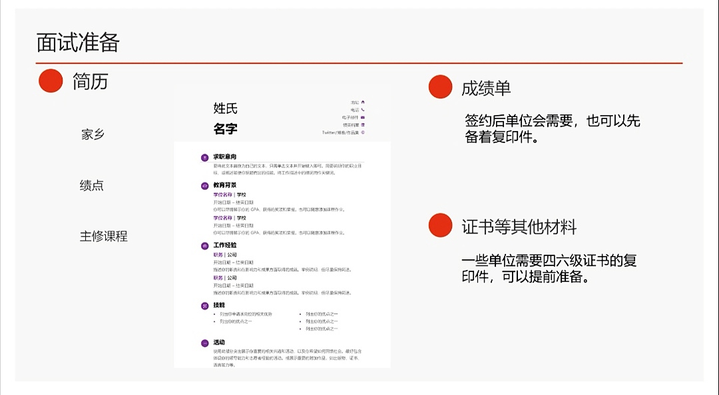Click the home icon next to 地址

[x=363, y=102]
